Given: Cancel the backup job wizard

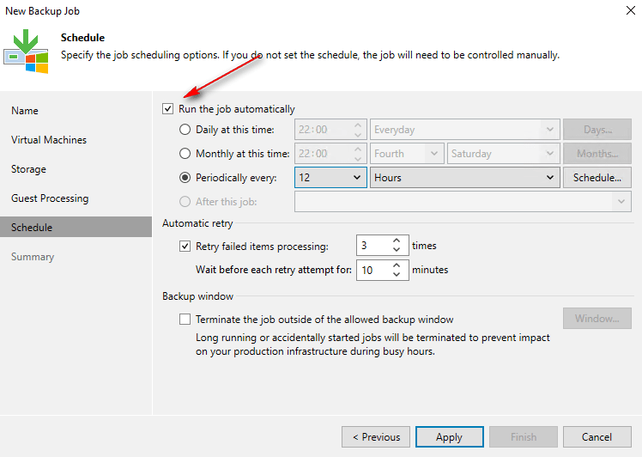Looking at the screenshot, I should tap(597, 437).
